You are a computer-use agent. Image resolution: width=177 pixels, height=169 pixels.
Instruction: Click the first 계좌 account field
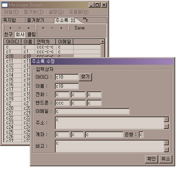[62, 134]
